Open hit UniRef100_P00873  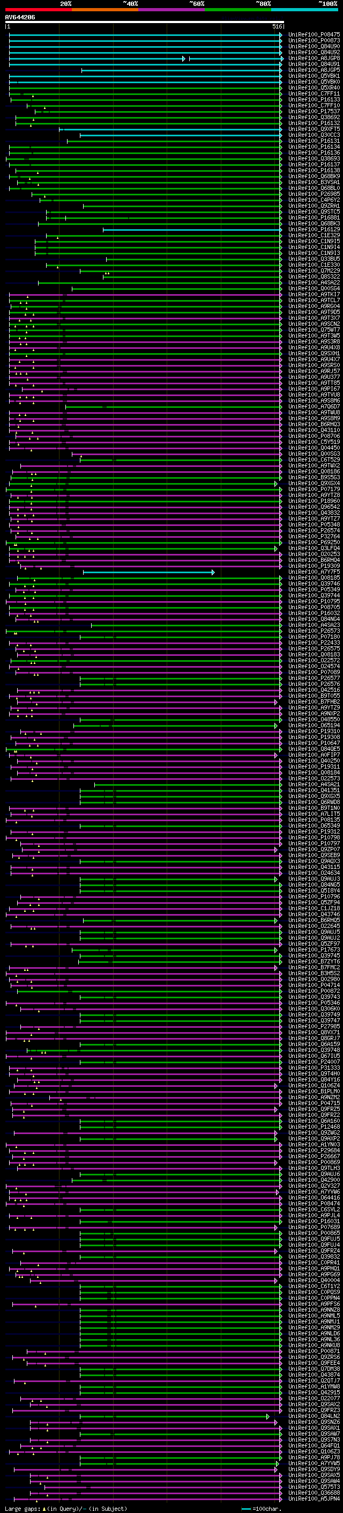(x=314, y=41)
